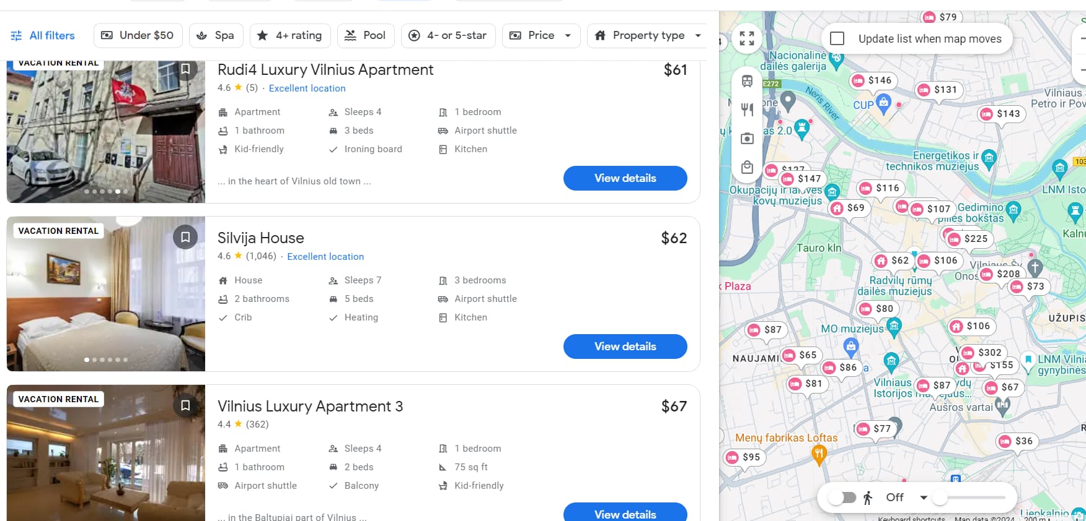Show photo attractions on map
The image size is (1086, 521).
(x=747, y=138)
